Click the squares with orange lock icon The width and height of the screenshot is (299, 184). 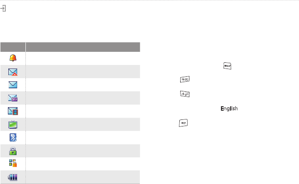tap(13, 164)
